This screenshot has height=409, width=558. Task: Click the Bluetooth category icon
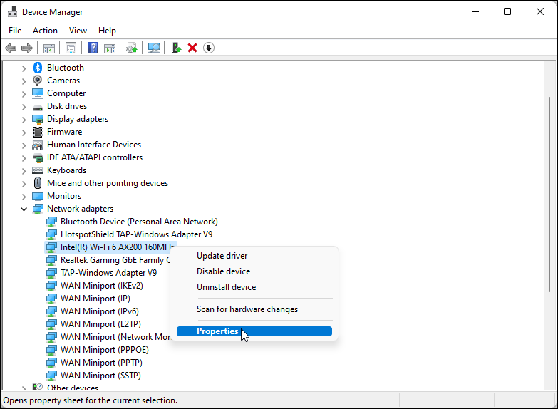click(38, 68)
